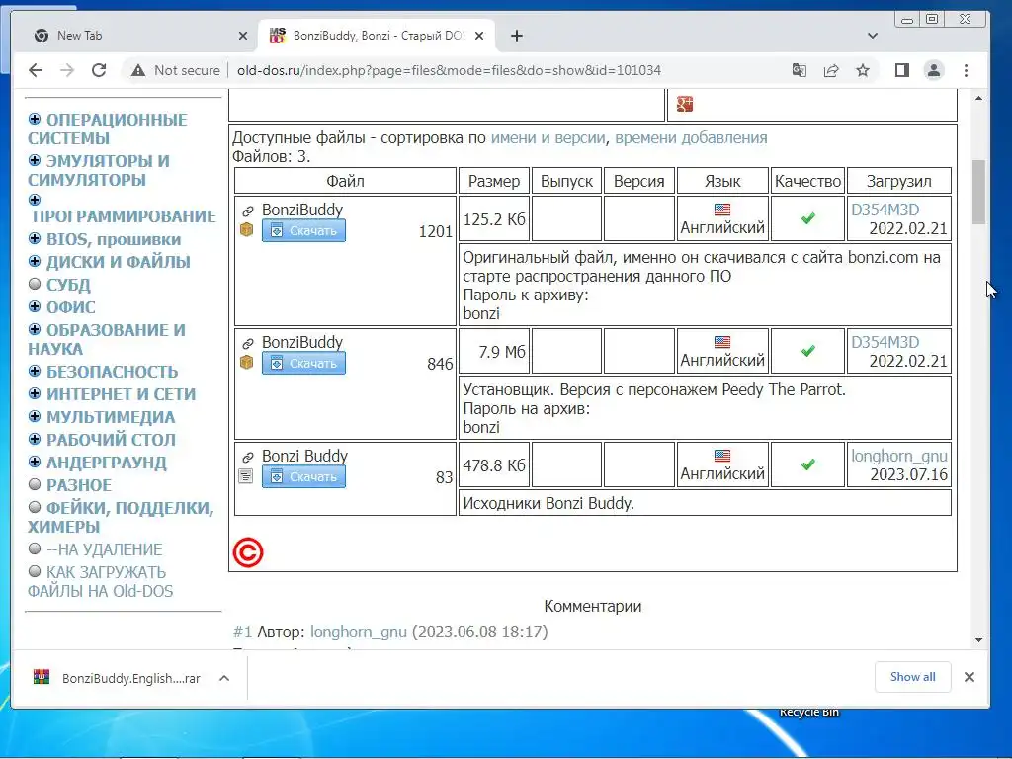Click the address bar URL
The height and width of the screenshot is (759, 1012).
(x=450, y=70)
